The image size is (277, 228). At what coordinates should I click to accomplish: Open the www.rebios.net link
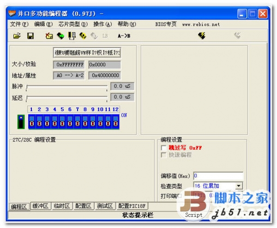click(x=201, y=24)
